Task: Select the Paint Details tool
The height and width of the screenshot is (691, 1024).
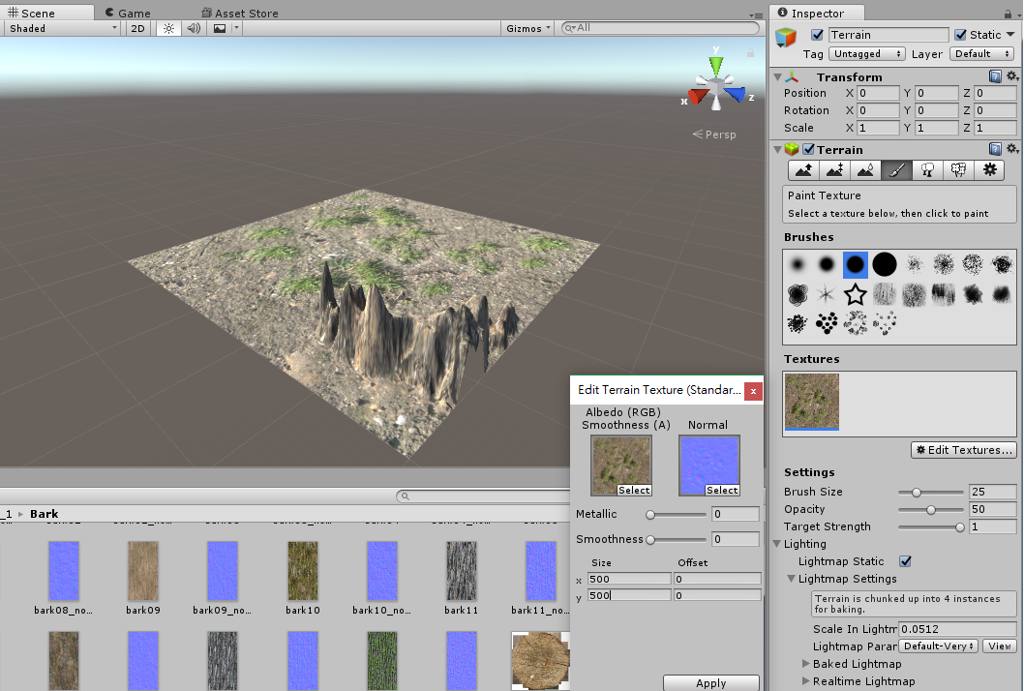Action: coord(958,170)
